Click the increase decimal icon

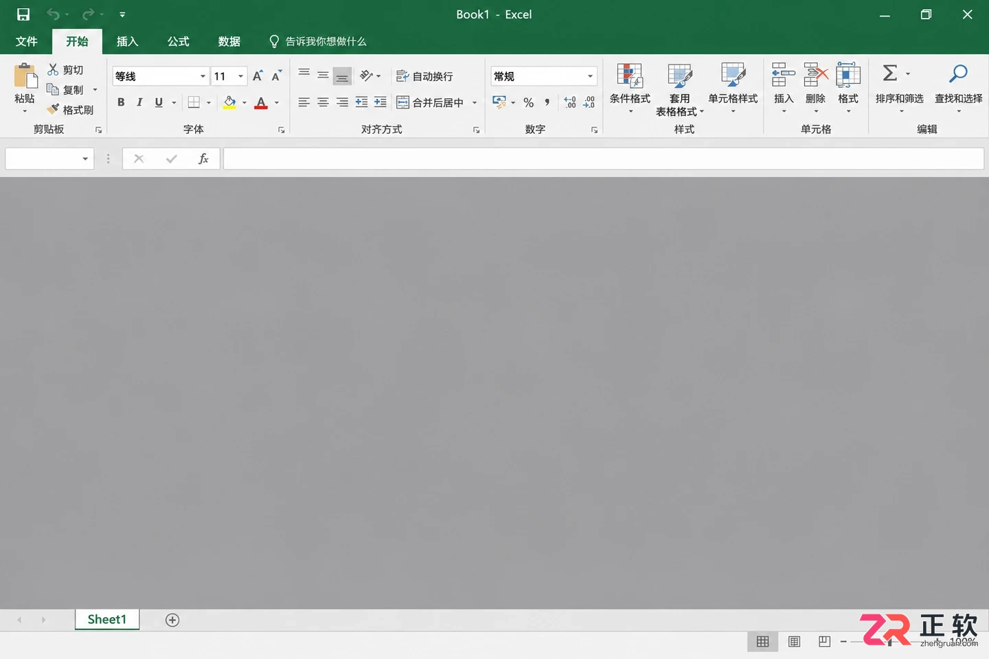(570, 102)
